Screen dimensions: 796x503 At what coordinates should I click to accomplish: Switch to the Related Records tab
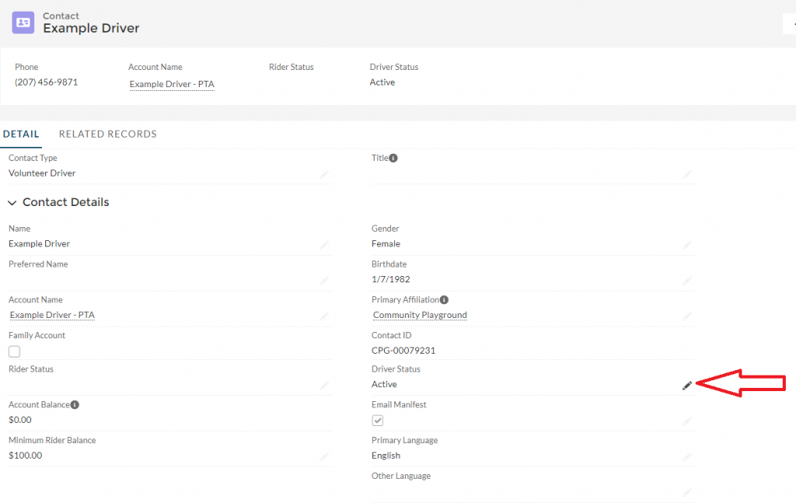click(x=107, y=134)
